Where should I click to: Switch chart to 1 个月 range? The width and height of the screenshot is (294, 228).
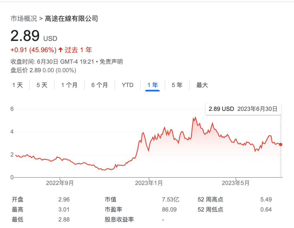(69, 85)
